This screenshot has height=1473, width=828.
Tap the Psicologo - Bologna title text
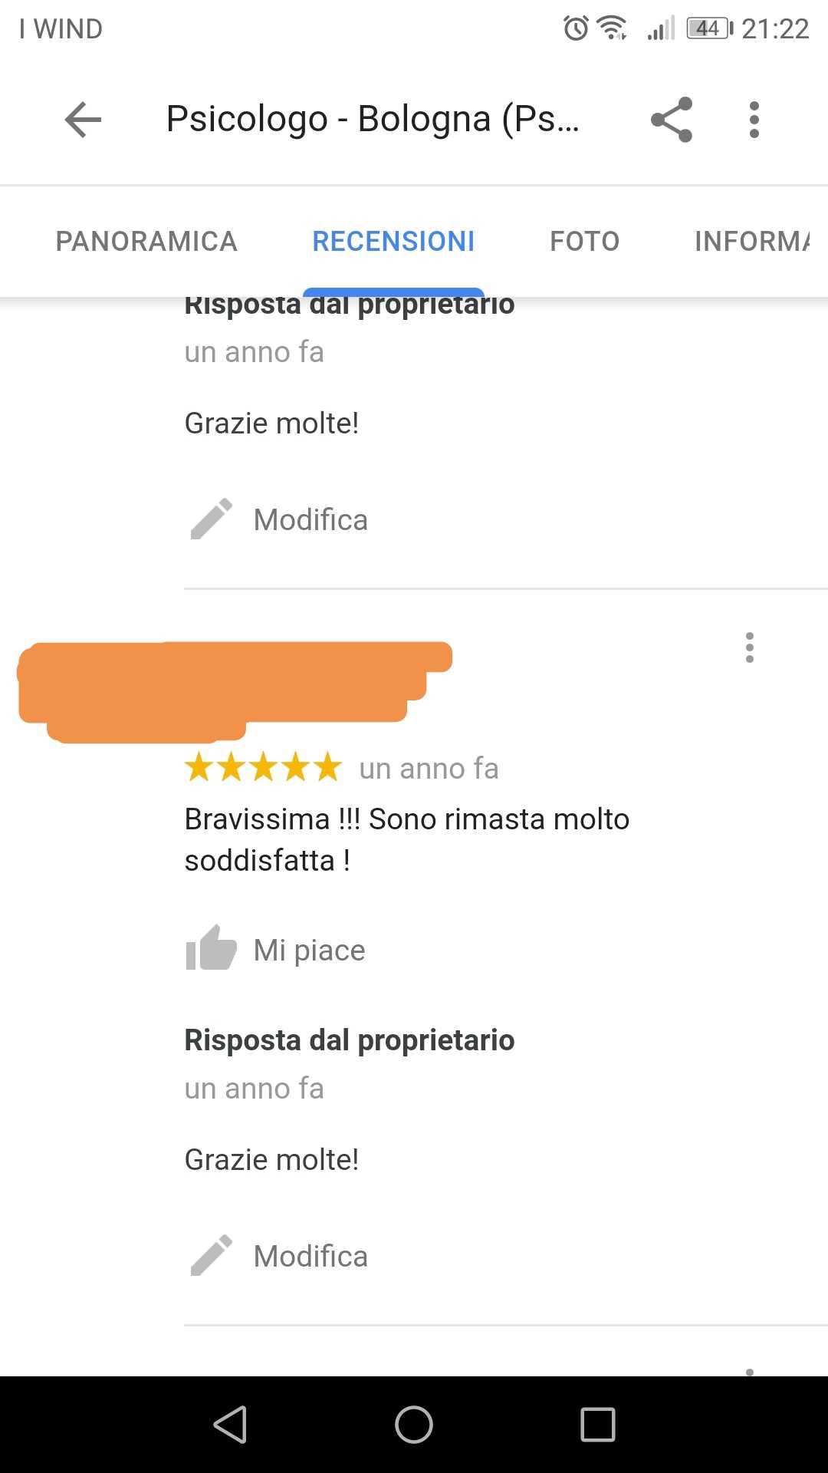(373, 119)
